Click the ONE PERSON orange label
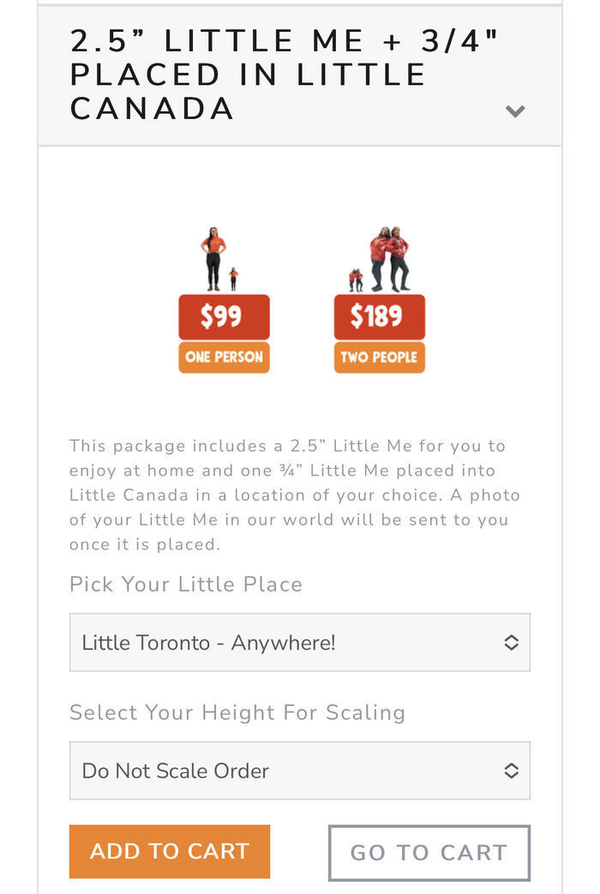Image resolution: width=600 pixels, height=894 pixels. tap(225, 357)
